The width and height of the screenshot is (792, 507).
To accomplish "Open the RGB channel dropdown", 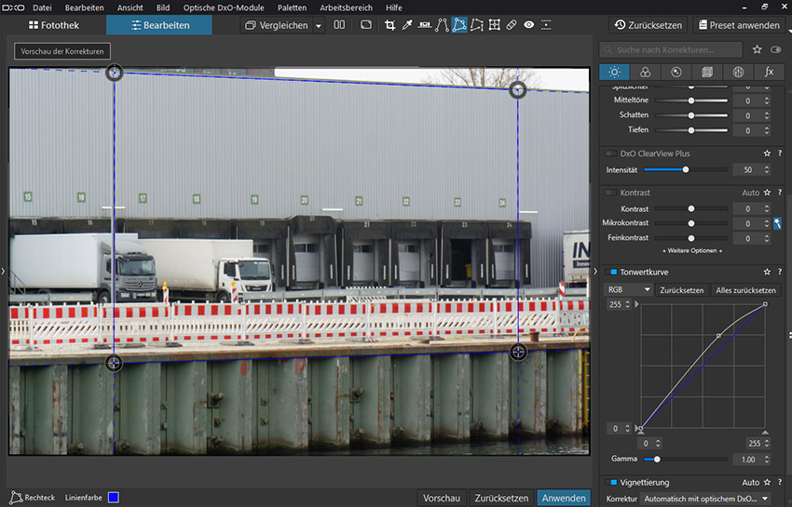I will pos(627,290).
